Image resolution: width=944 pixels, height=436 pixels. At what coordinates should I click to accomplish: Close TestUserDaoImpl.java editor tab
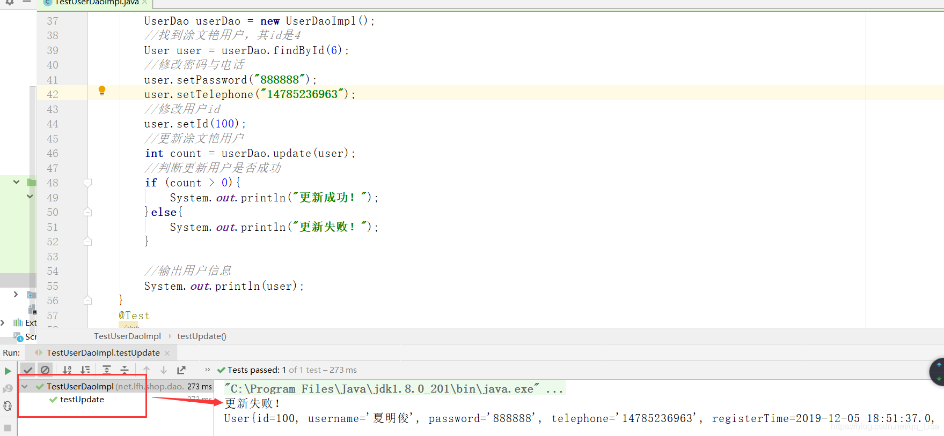145,2
